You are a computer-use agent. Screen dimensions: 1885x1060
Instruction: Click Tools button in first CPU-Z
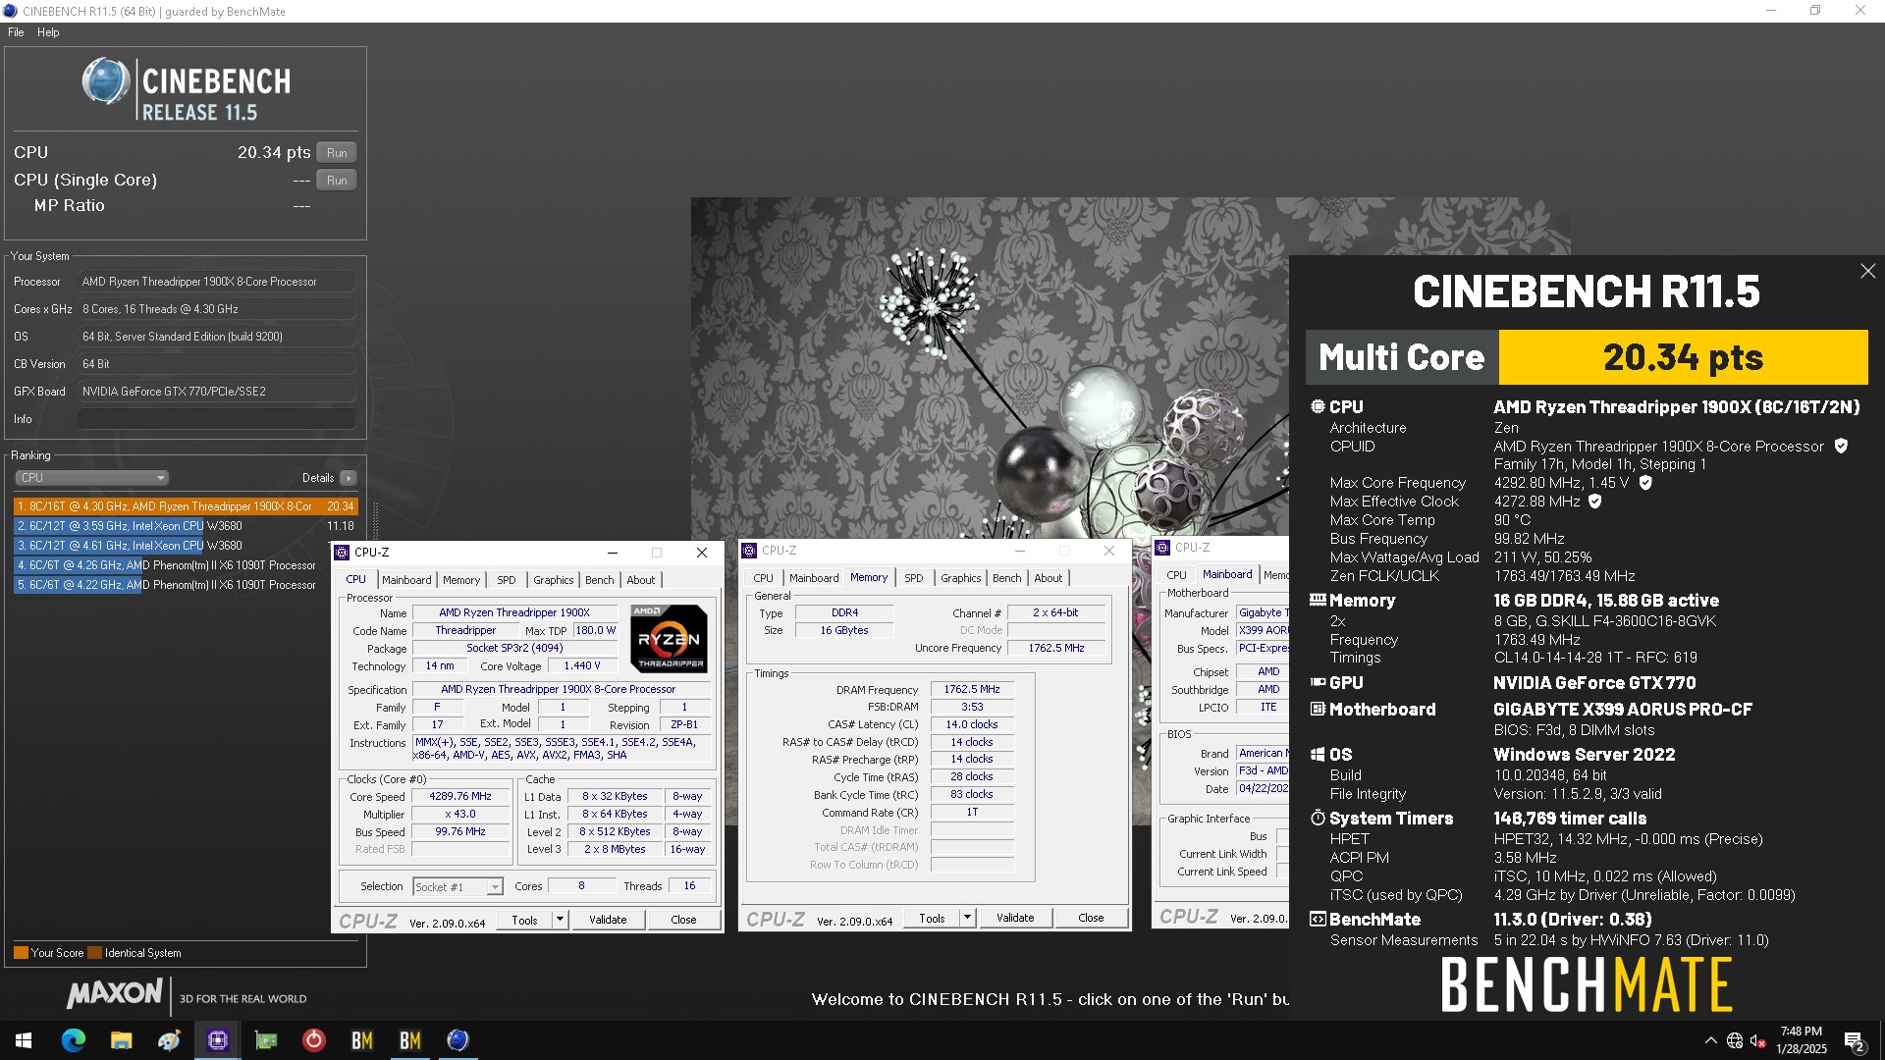pyautogui.click(x=524, y=920)
